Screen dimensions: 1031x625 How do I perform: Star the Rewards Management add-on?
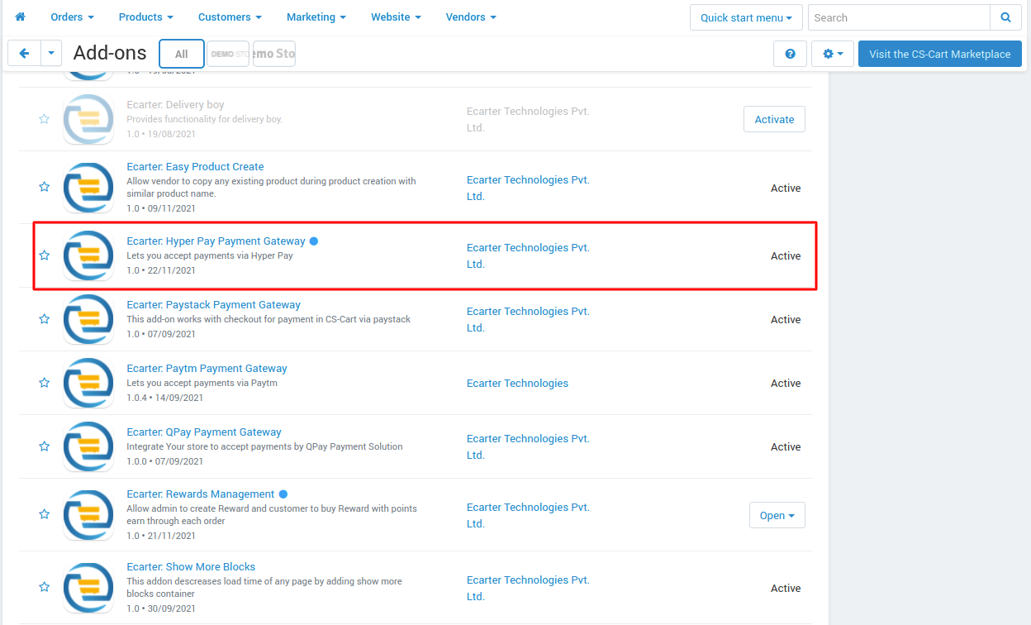click(x=45, y=514)
